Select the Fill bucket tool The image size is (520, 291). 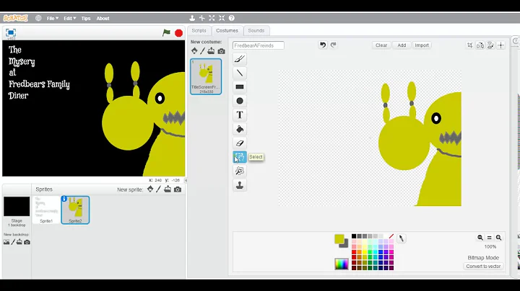coord(240,129)
